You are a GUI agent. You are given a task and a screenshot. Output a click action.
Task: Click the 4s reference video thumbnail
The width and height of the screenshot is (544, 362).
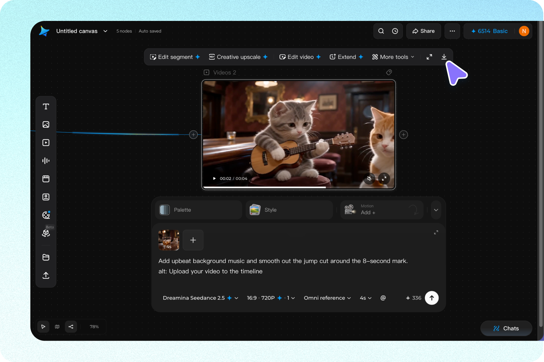169,240
